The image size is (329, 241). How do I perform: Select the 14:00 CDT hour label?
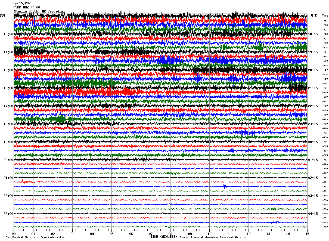point(8,52)
